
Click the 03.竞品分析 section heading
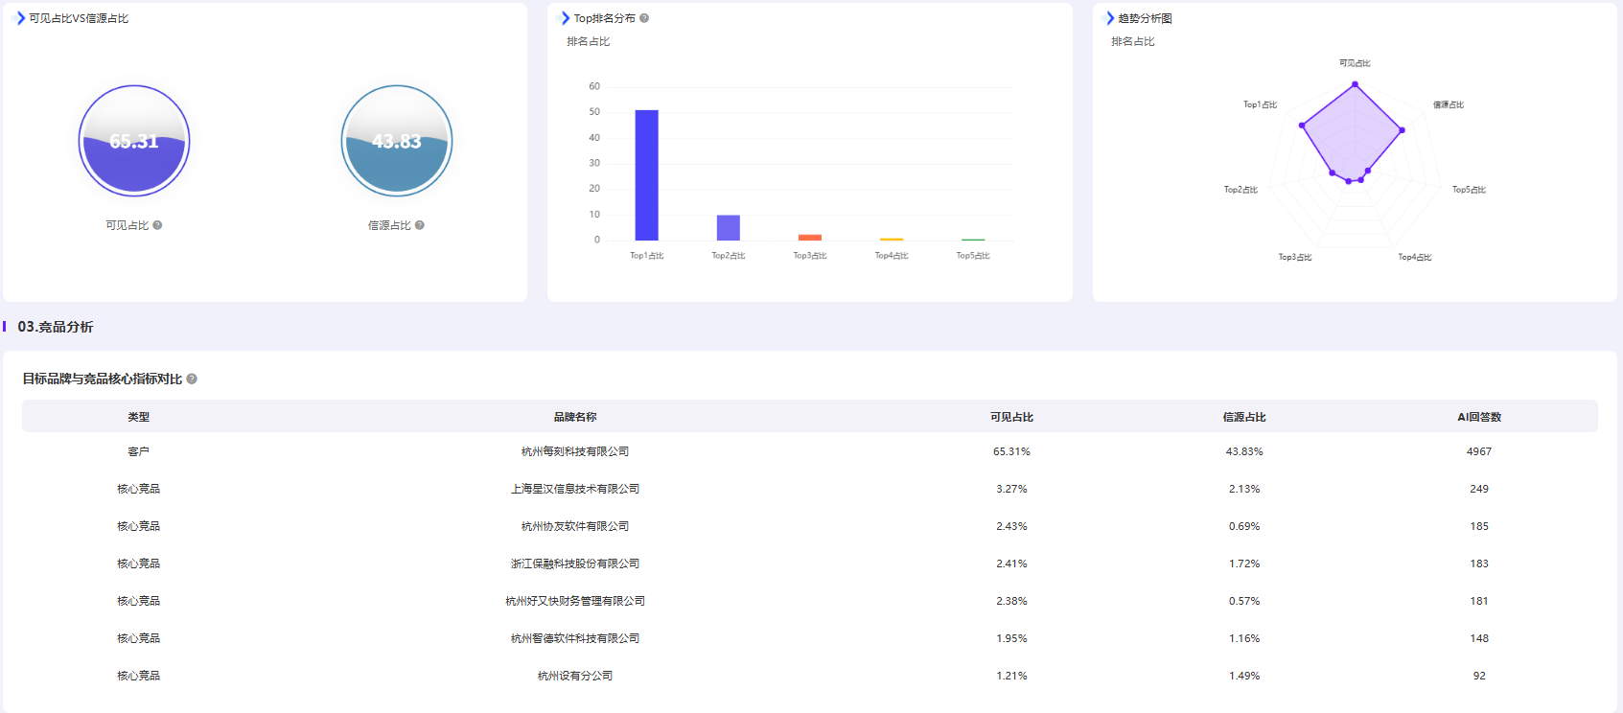56,327
